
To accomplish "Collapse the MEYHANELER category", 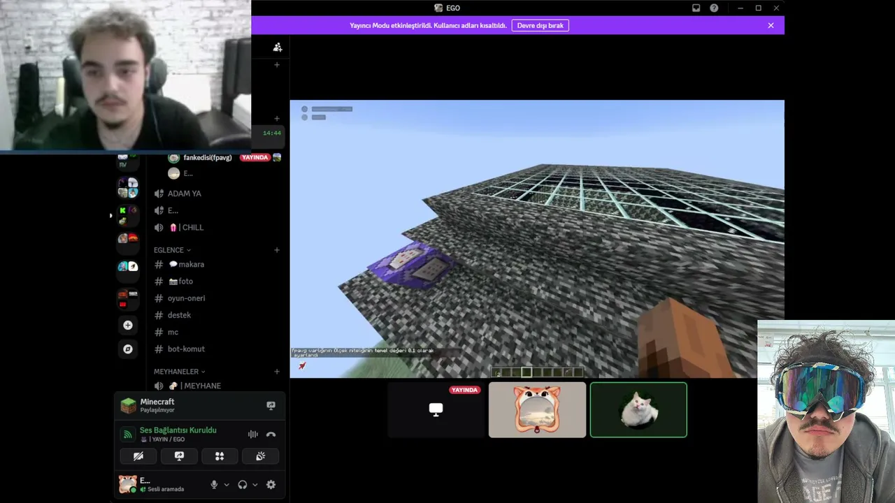I will pyautogui.click(x=180, y=372).
